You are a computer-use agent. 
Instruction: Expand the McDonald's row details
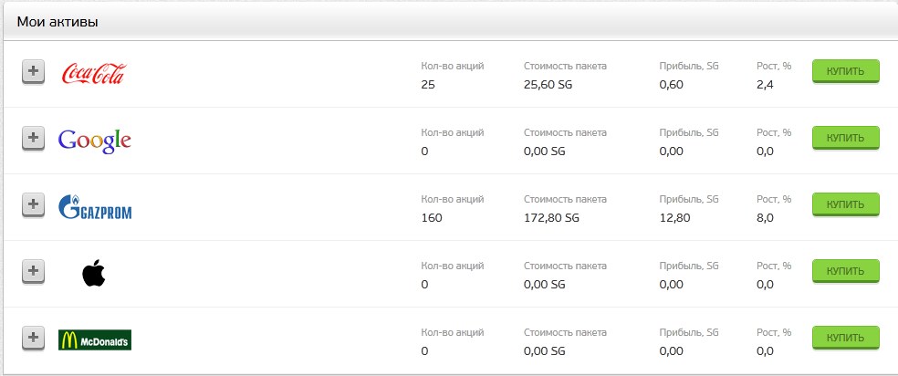click(33, 339)
